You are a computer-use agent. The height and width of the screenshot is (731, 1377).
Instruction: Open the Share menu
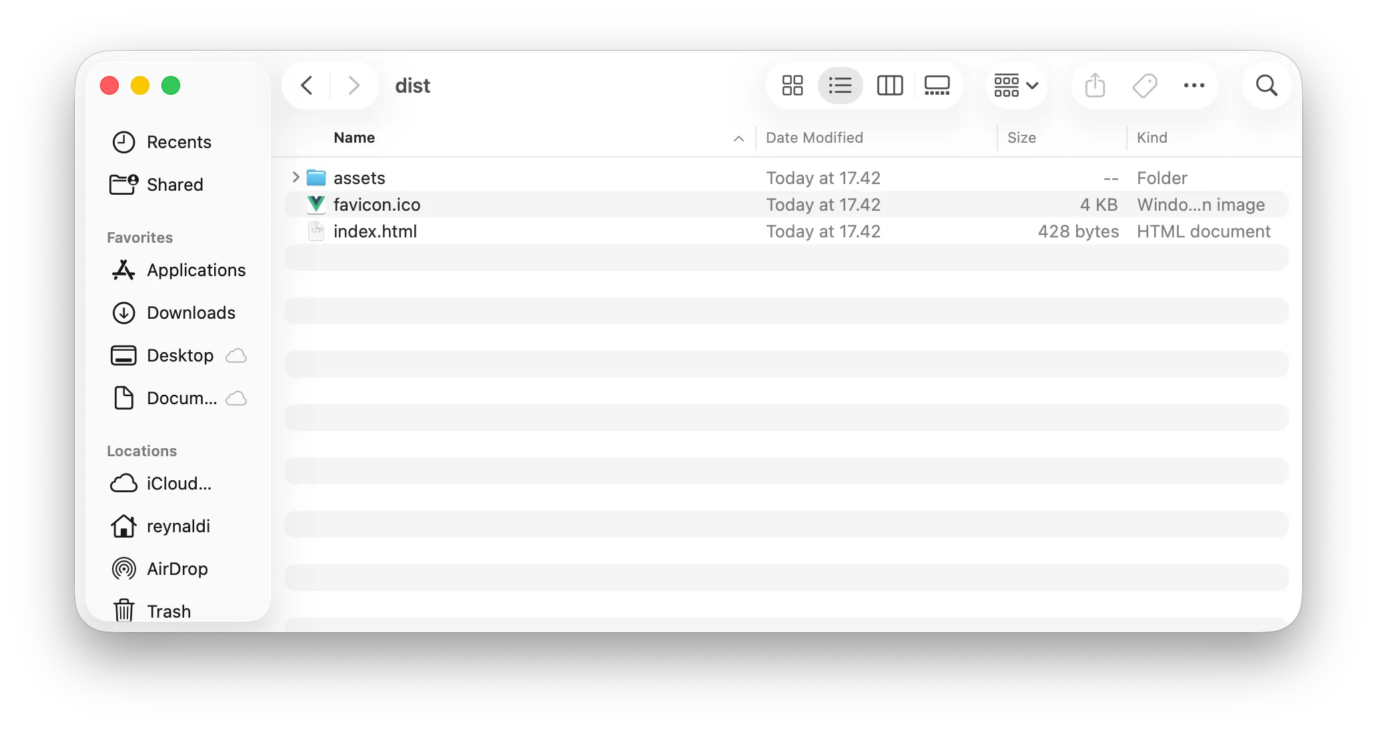pyautogui.click(x=1094, y=85)
